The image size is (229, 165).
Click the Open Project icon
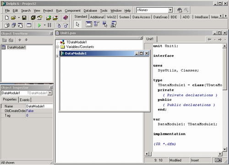pos(40,18)
